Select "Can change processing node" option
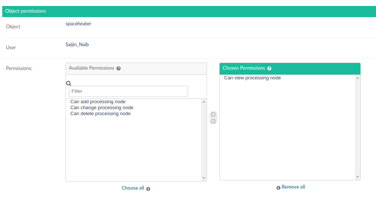The width and height of the screenshot is (376, 199). click(102, 108)
